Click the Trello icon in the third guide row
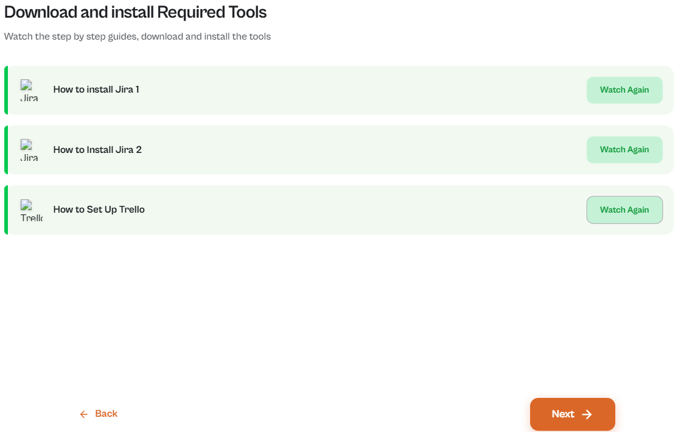 click(31, 210)
